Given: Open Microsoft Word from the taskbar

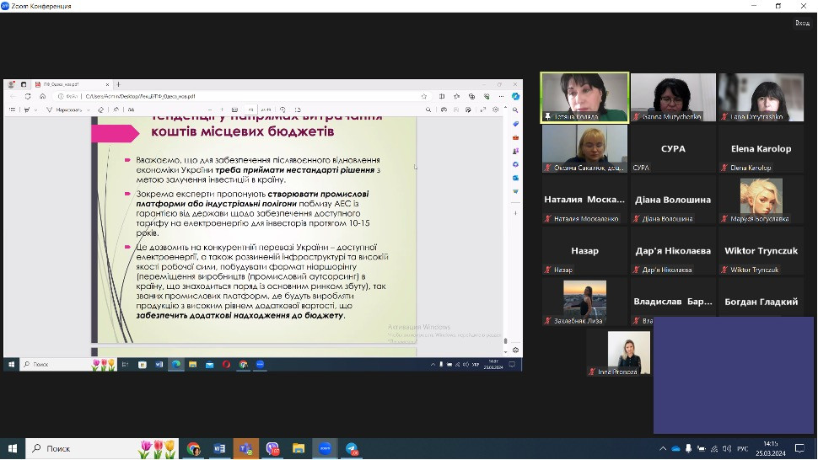Looking at the screenshot, I should click(x=219, y=448).
